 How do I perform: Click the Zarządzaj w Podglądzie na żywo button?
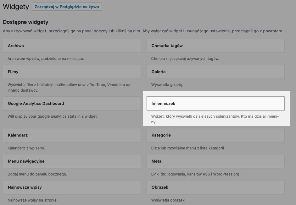pos(67,7)
